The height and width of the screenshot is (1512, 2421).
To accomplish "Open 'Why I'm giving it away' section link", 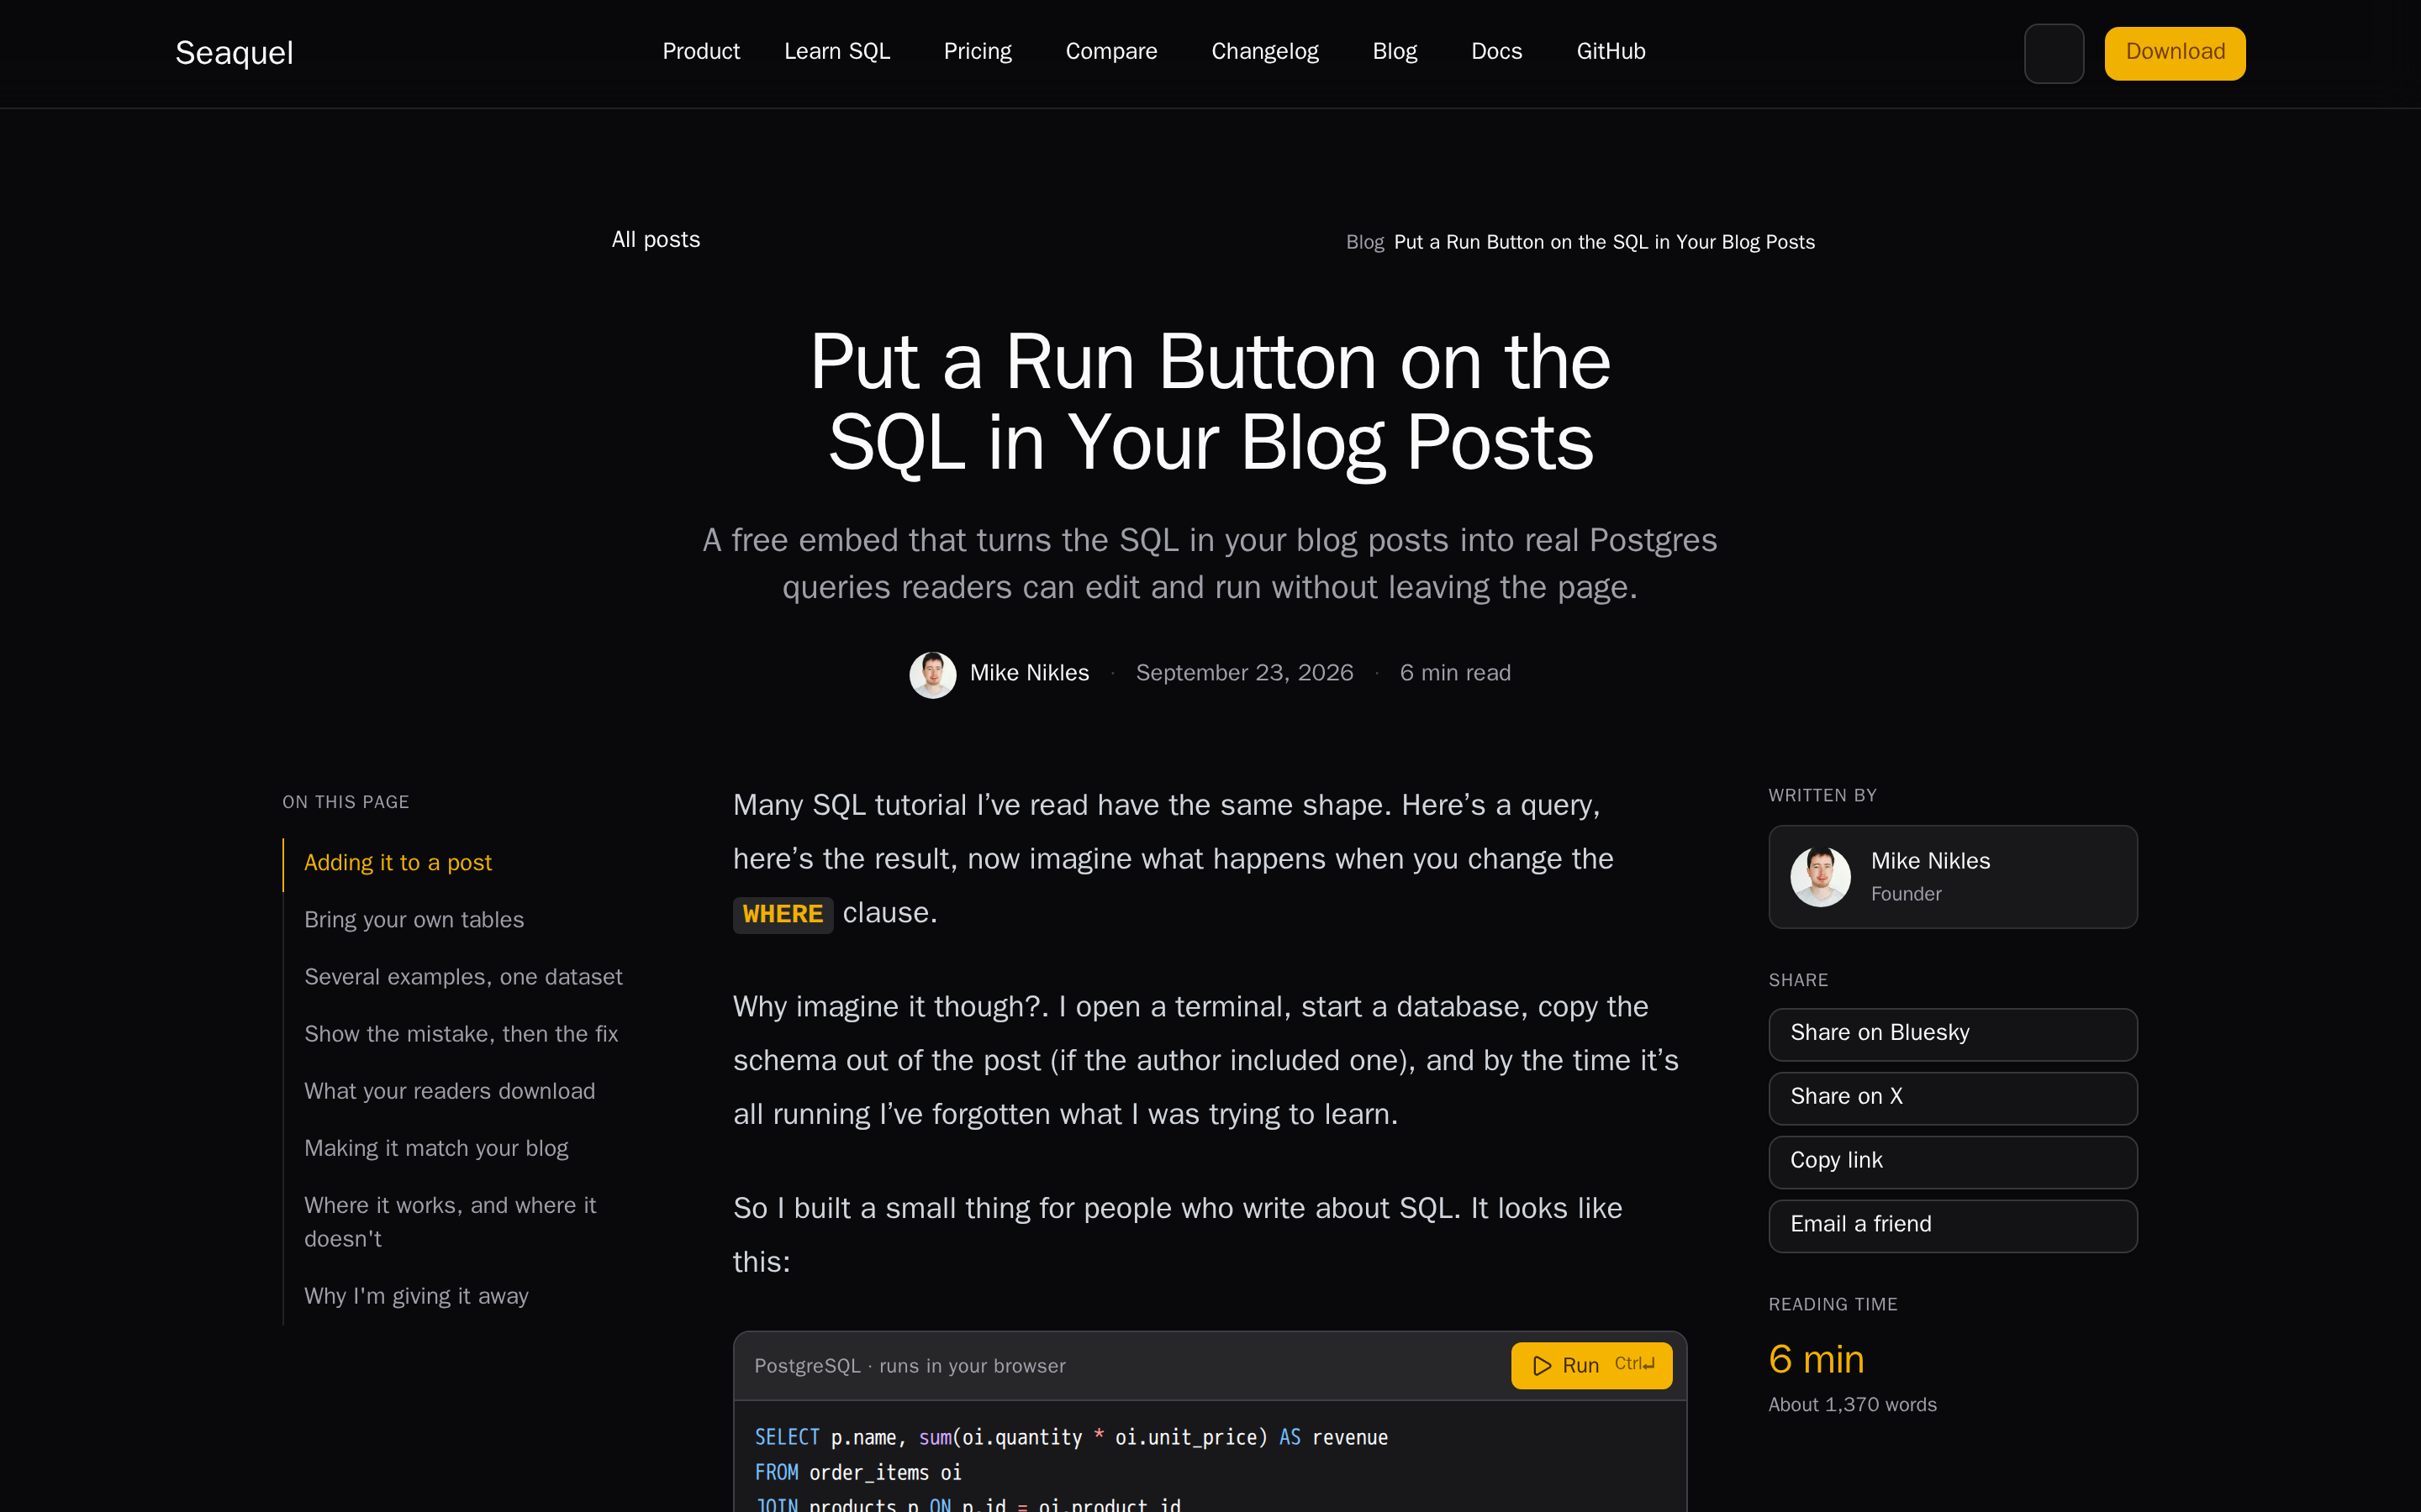I will (416, 1296).
